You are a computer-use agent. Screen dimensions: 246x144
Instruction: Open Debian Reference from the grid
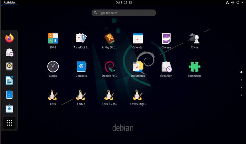(x=110, y=67)
